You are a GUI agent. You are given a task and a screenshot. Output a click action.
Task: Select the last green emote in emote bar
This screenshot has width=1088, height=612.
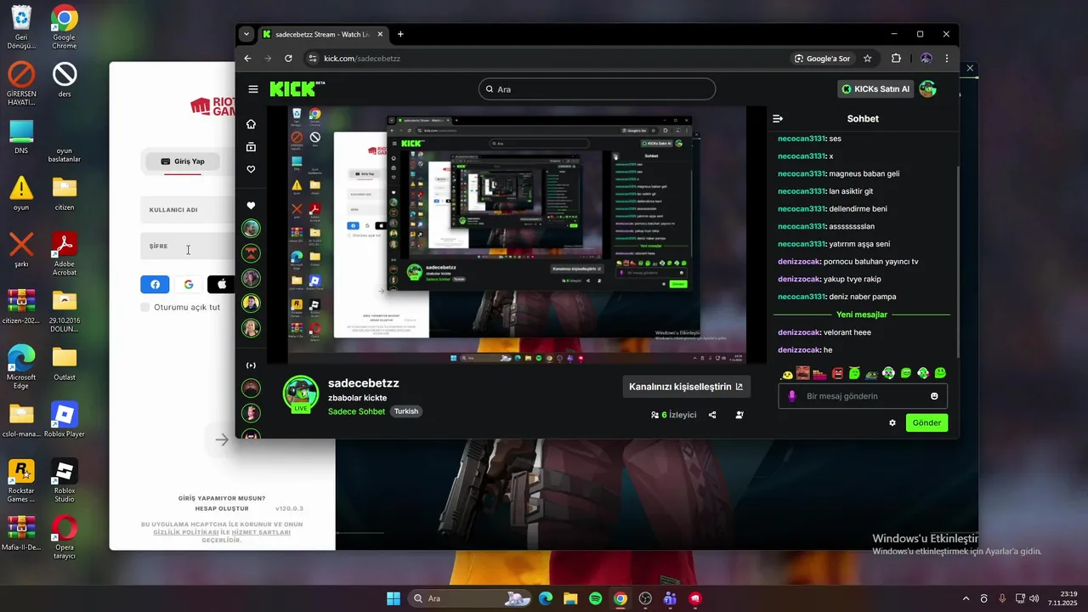[940, 373]
